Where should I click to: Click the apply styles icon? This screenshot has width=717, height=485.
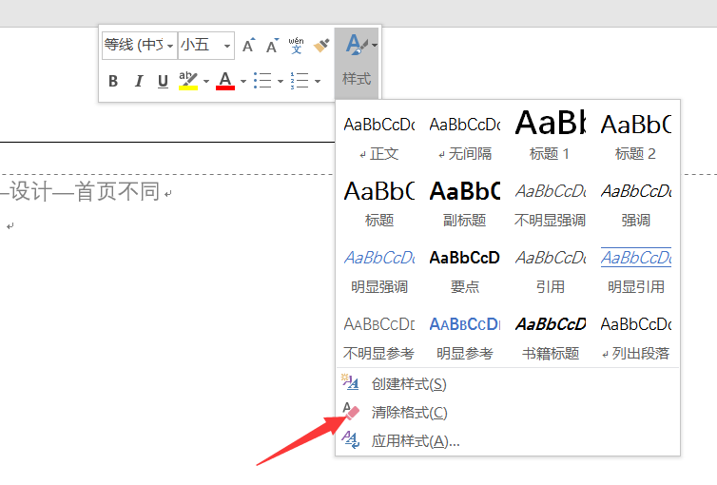351,439
